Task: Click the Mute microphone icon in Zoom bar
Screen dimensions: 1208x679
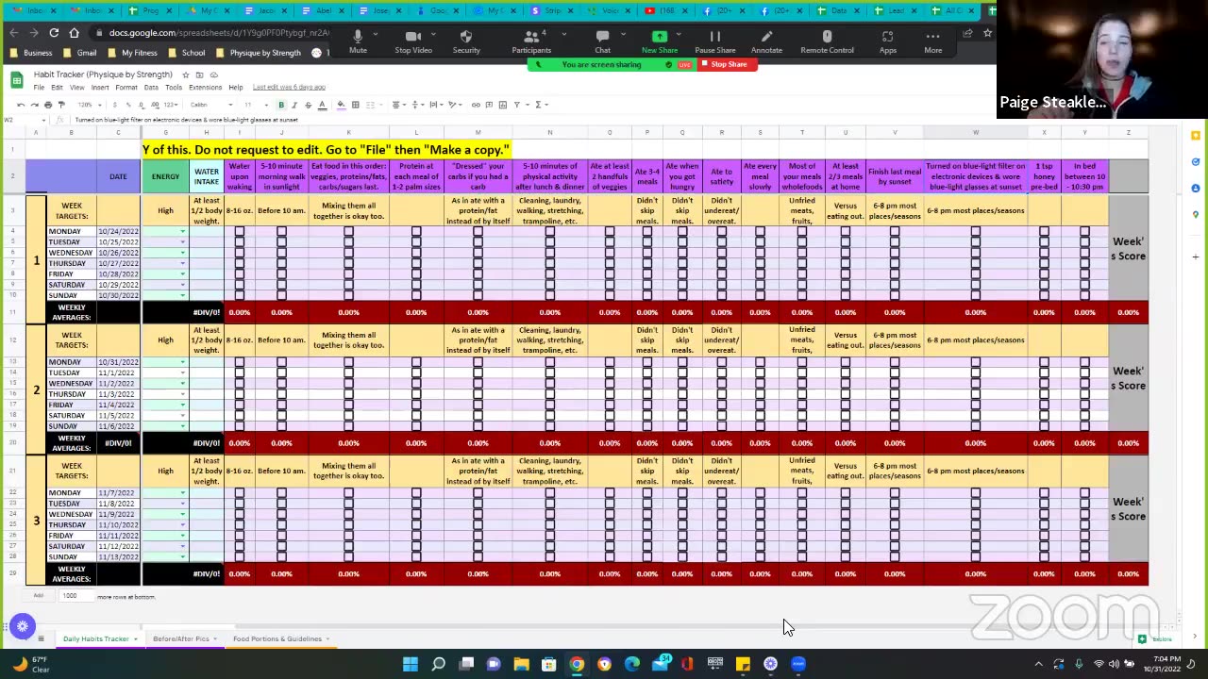Action: tap(358, 36)
